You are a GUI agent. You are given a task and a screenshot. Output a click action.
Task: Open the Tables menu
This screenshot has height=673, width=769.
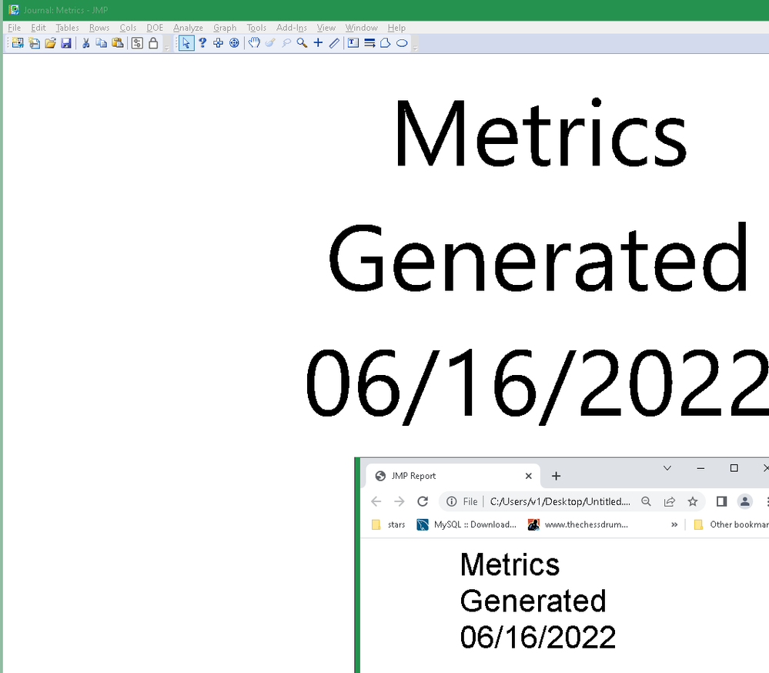pos(67,28)
